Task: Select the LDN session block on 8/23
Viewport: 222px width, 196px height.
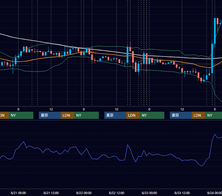Action: coord(198,115)
